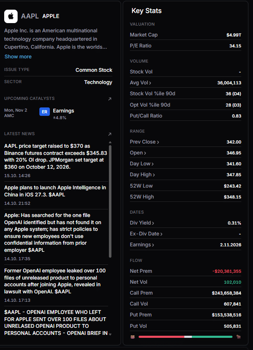
Task: Open the Latest News external arrow
Action: (110, 134)
